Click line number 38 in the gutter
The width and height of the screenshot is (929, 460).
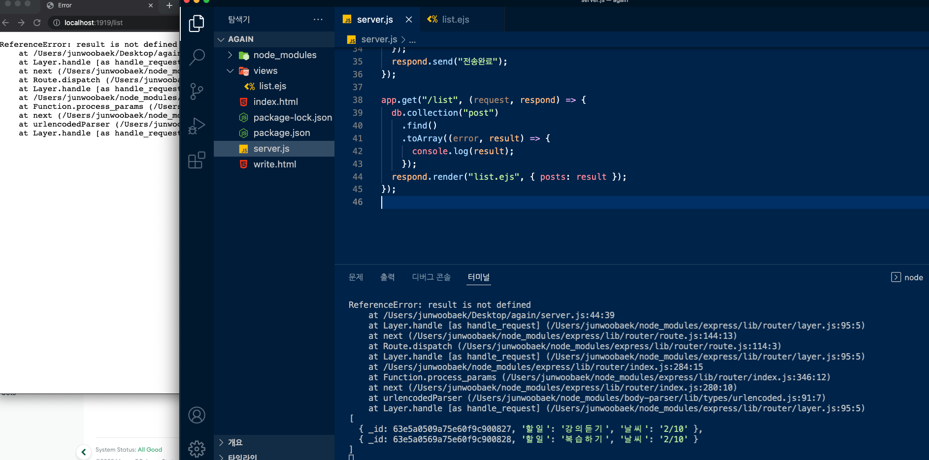pos(358,100)
